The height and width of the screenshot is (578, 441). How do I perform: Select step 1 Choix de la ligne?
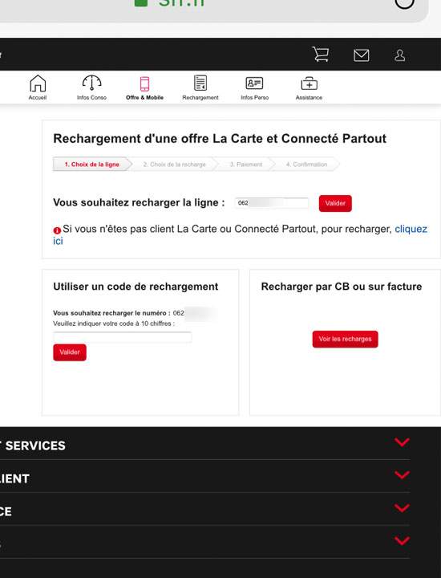92,165
